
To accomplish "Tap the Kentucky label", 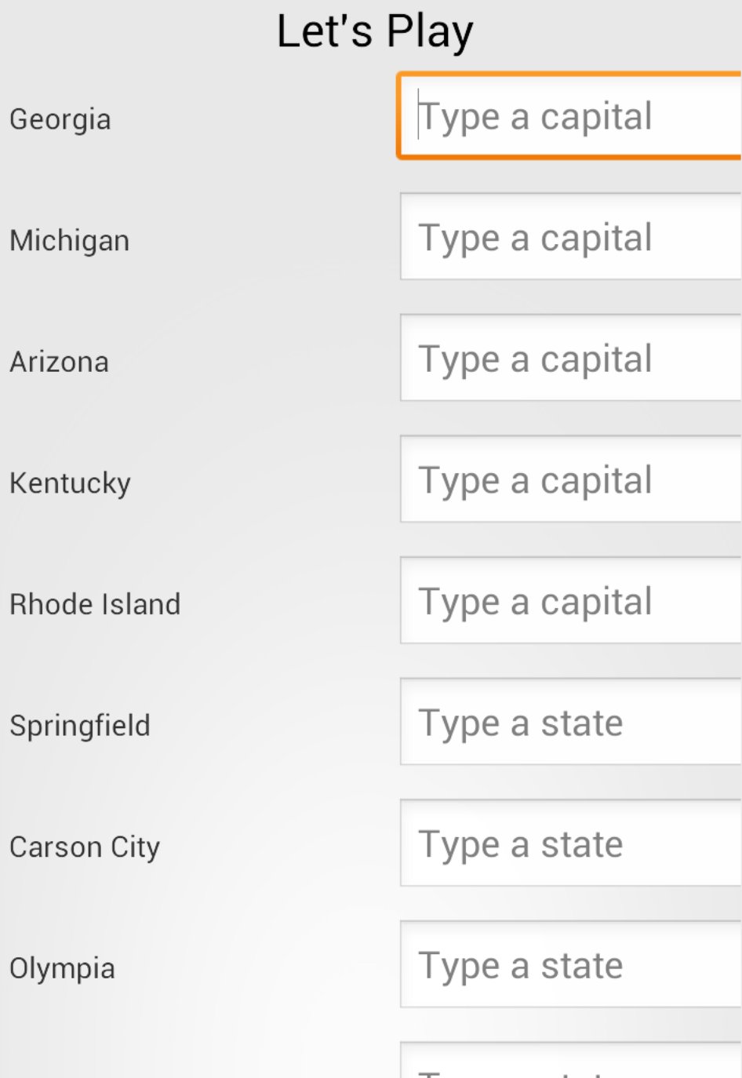I will 71,483.
